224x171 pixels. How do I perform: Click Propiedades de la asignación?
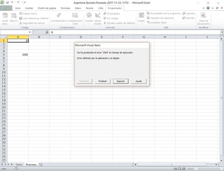click(164, 13)
